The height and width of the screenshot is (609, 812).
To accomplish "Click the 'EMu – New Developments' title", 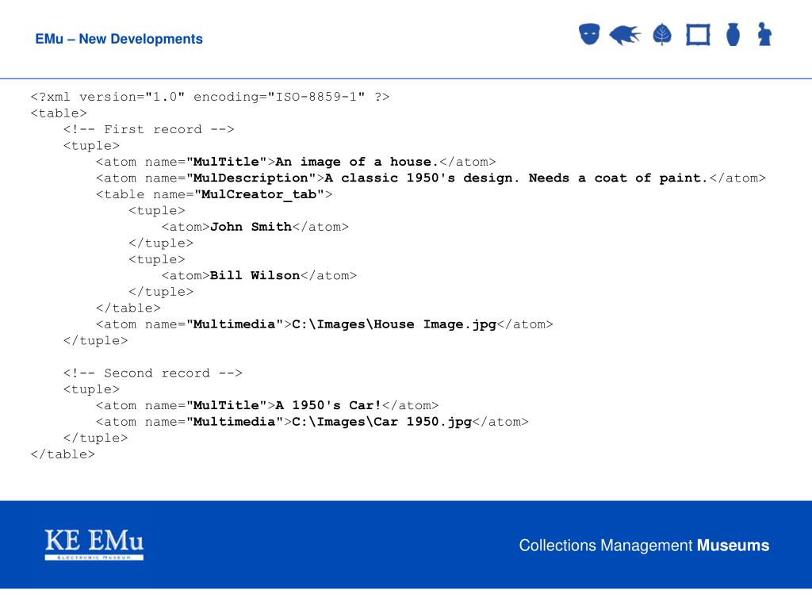I will tap(119, 39).
